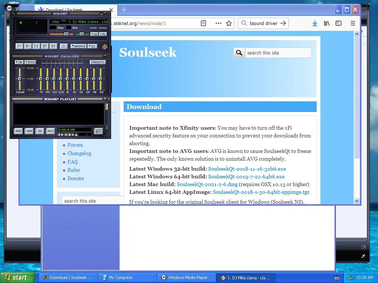The image size is (378, 283).
Task: Open a new tab with plus button
Action: coord(124,10)
